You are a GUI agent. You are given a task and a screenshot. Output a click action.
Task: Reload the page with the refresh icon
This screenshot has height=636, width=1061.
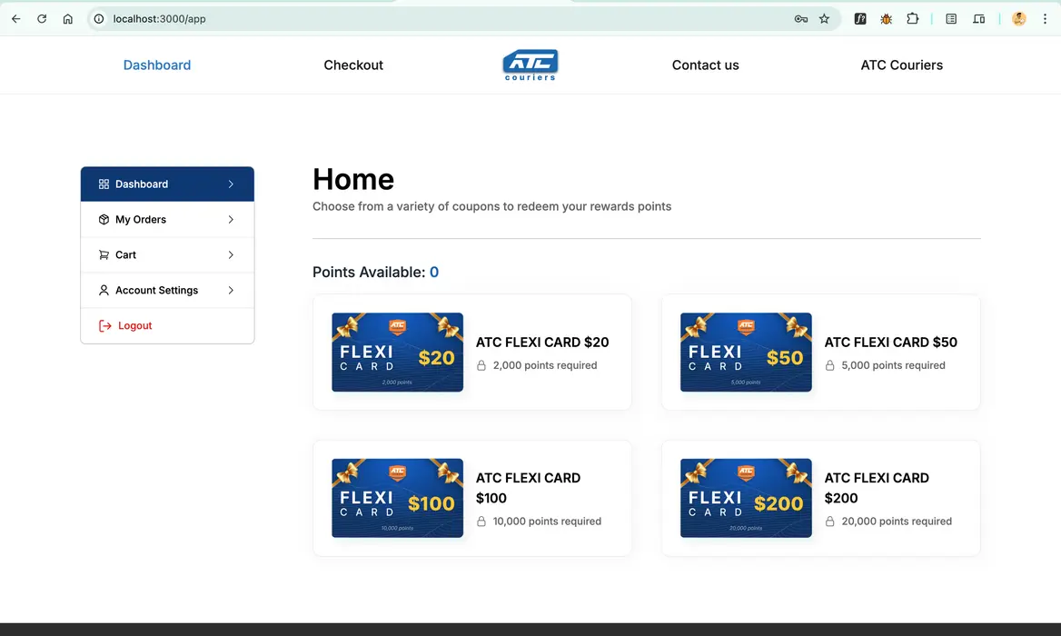(x=42, y=19)
